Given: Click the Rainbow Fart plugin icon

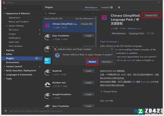Looking at the screenshot, I should [48, 84].
